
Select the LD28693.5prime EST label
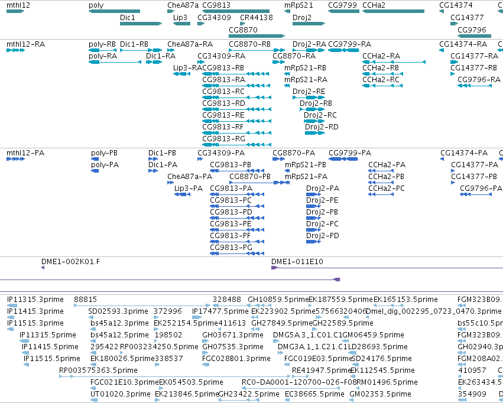click(378, 347)
